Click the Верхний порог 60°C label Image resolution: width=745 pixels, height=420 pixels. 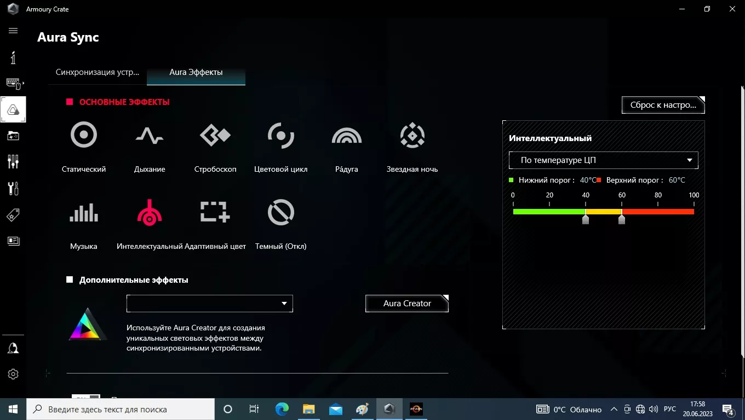pos(641,180)
